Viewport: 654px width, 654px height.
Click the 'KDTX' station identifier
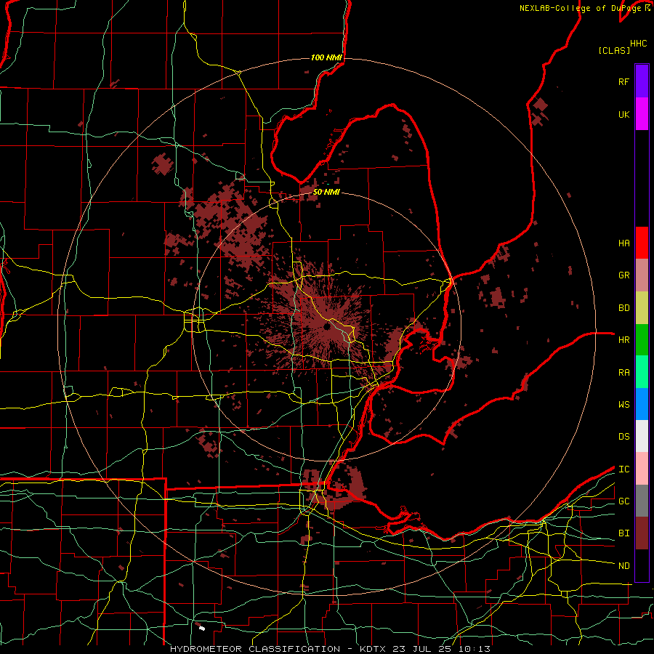[x=373, y=649]
